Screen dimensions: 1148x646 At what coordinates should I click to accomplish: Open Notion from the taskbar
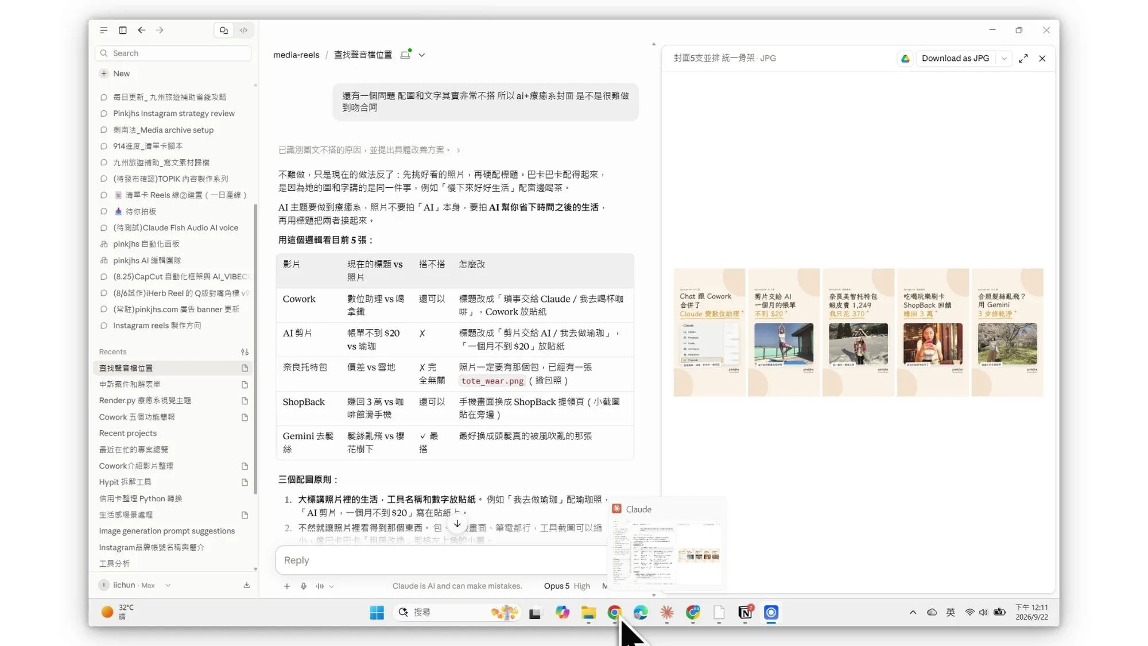(745, 613)
